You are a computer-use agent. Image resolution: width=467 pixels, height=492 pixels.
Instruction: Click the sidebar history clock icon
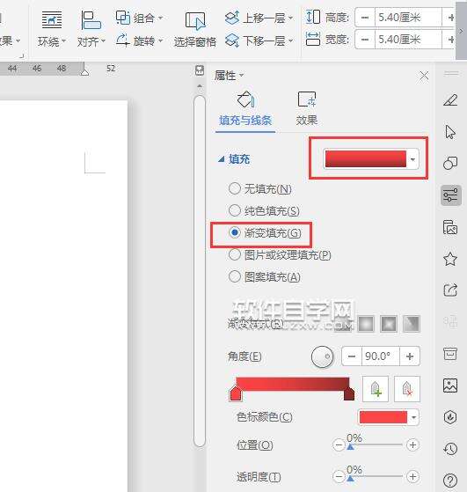tap(450, 449)
